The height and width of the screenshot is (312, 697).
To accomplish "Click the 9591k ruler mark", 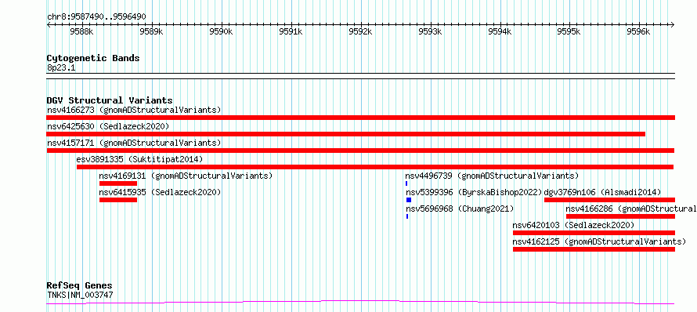I will (x=291, y=32).
